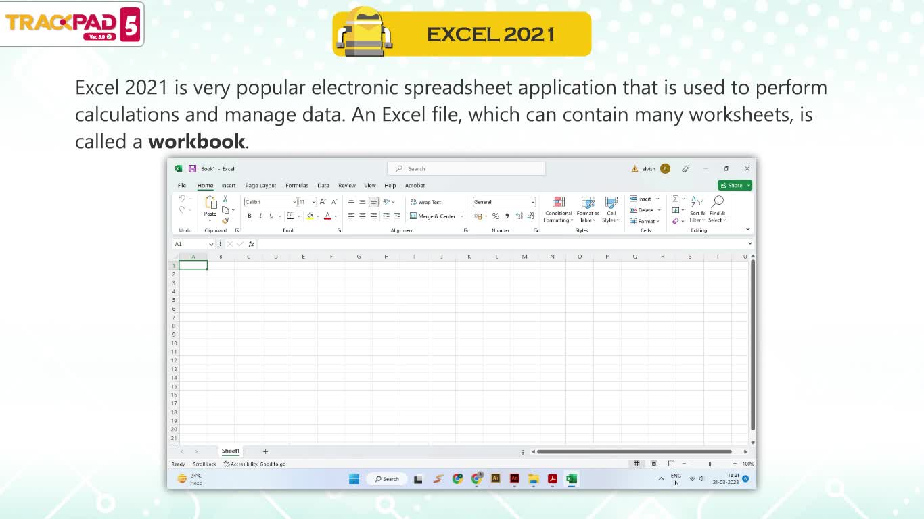Increase font size with the larger A icon

323,202
